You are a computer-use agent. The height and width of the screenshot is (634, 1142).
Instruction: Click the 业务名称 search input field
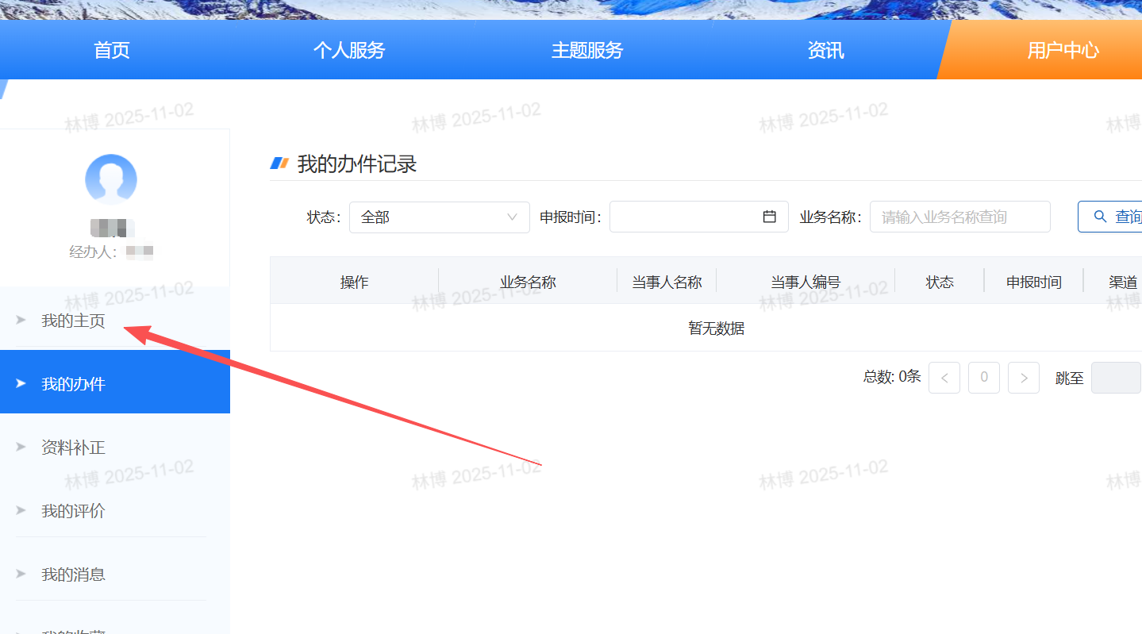click(x=959, y=217)
